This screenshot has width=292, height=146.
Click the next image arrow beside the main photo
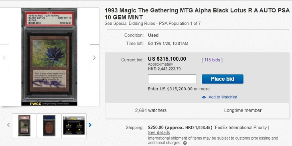(x=94, y=57)
